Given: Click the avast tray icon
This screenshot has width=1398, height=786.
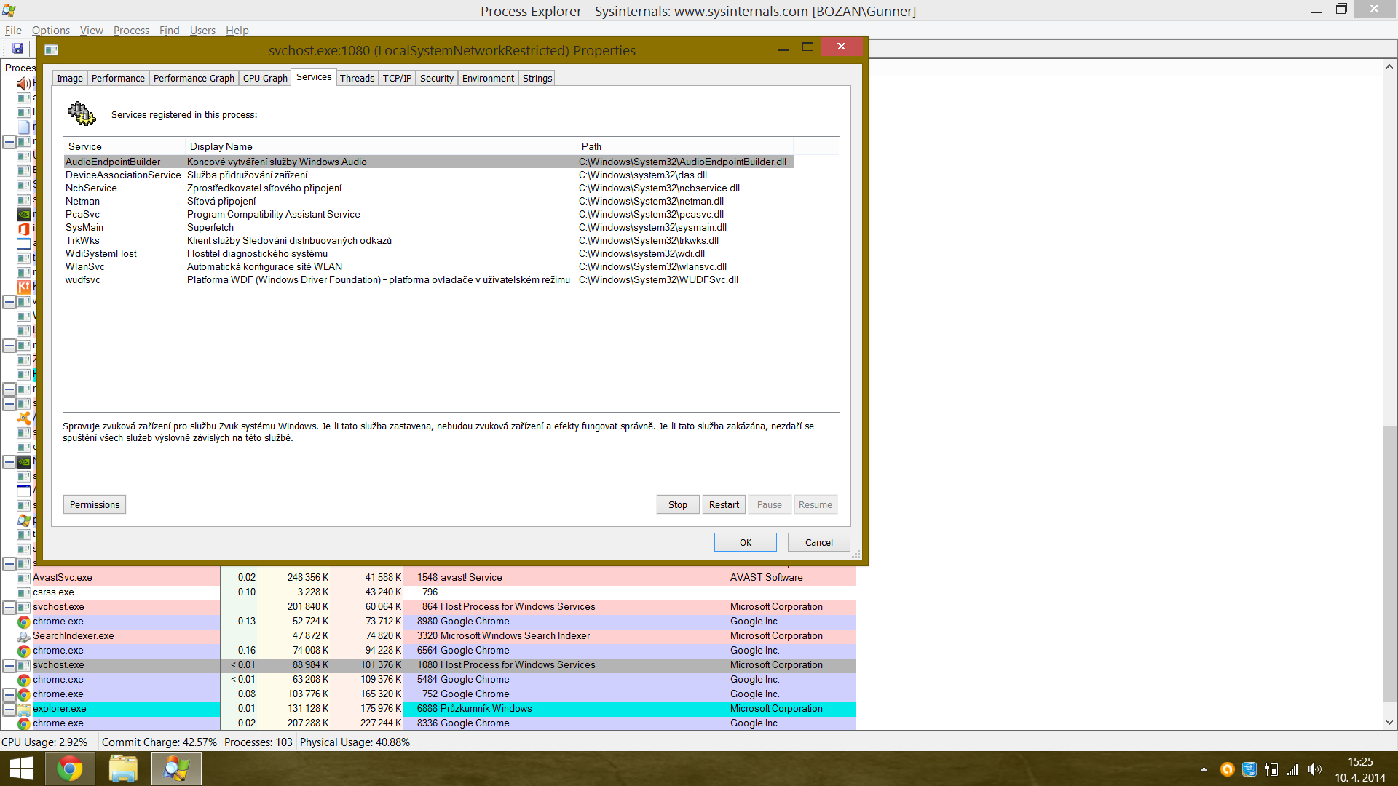Looking at the screenshot, I should click(1227, 769).
